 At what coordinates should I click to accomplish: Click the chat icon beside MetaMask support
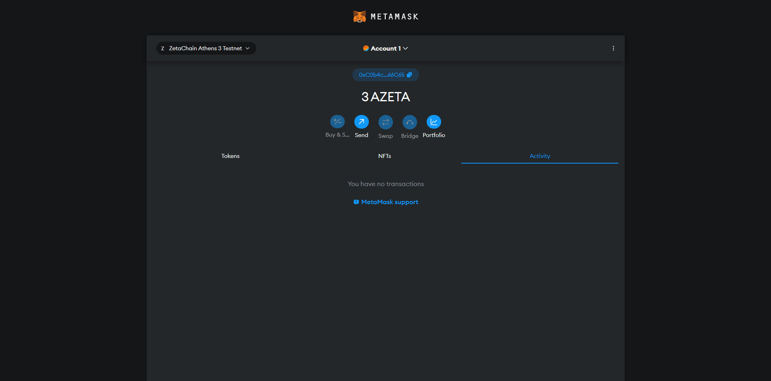click(356, 202)
